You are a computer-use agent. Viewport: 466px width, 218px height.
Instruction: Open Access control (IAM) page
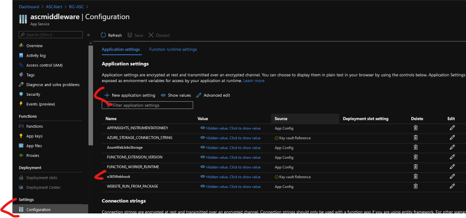(44, 65)
